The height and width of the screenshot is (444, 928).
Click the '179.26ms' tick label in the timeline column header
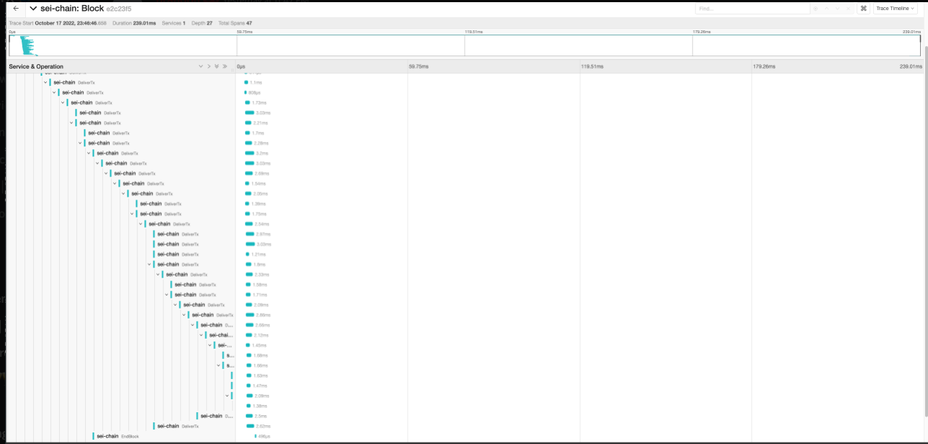764,66
